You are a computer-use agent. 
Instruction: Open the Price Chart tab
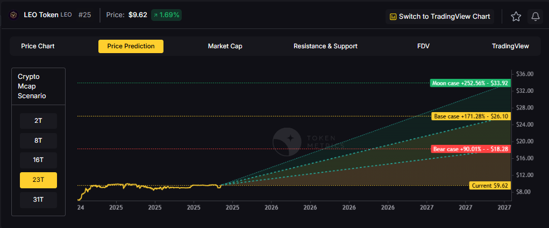click(38, 46)
